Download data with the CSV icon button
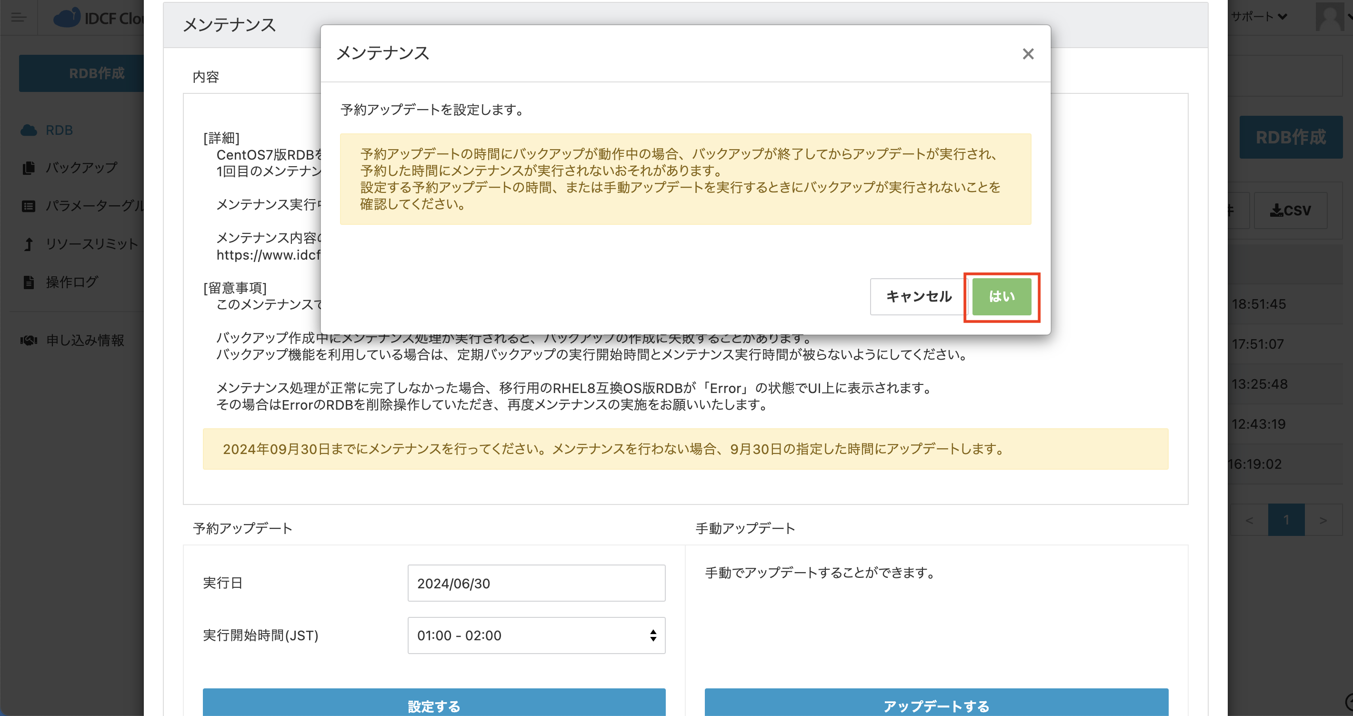The image size is (1353, 716). pos(1290,210)
